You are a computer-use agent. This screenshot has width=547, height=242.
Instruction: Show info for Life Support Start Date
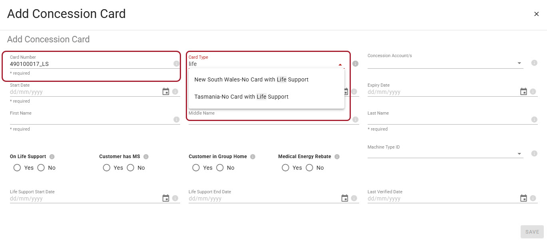coord(175,198)
